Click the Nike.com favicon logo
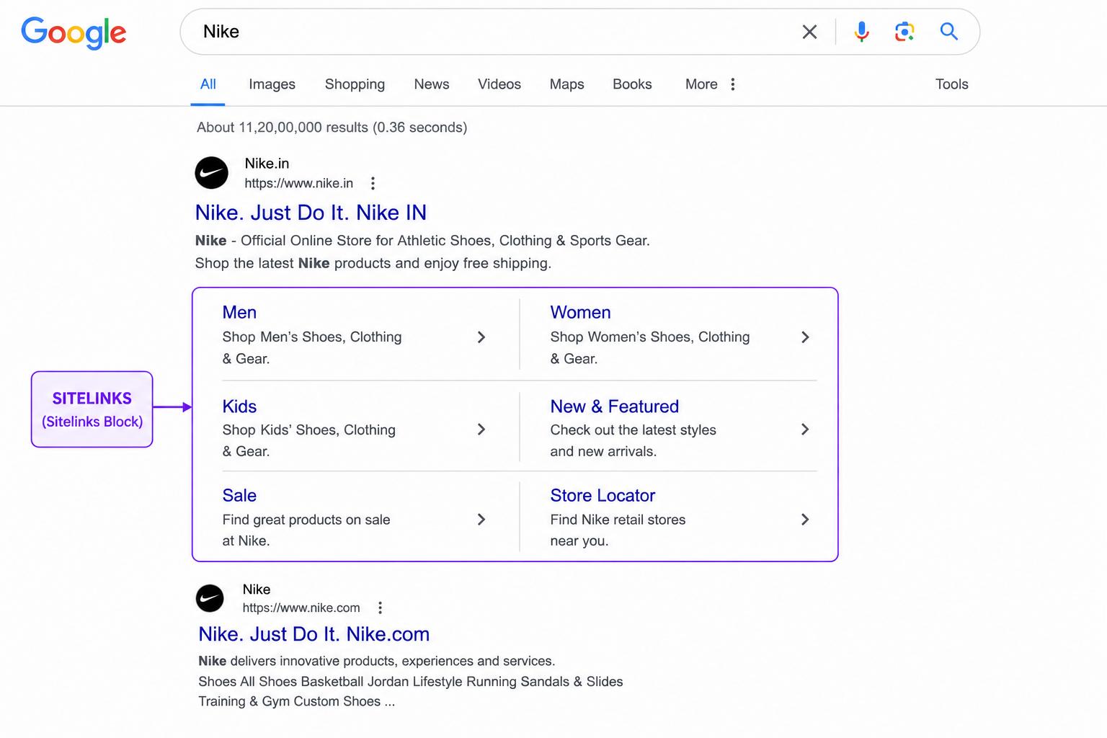 tap(210, 598)
